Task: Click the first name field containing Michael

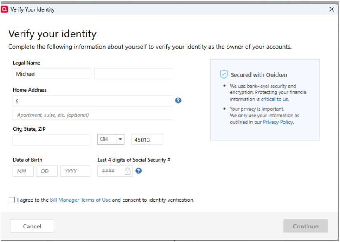Action: pos(52,74)
